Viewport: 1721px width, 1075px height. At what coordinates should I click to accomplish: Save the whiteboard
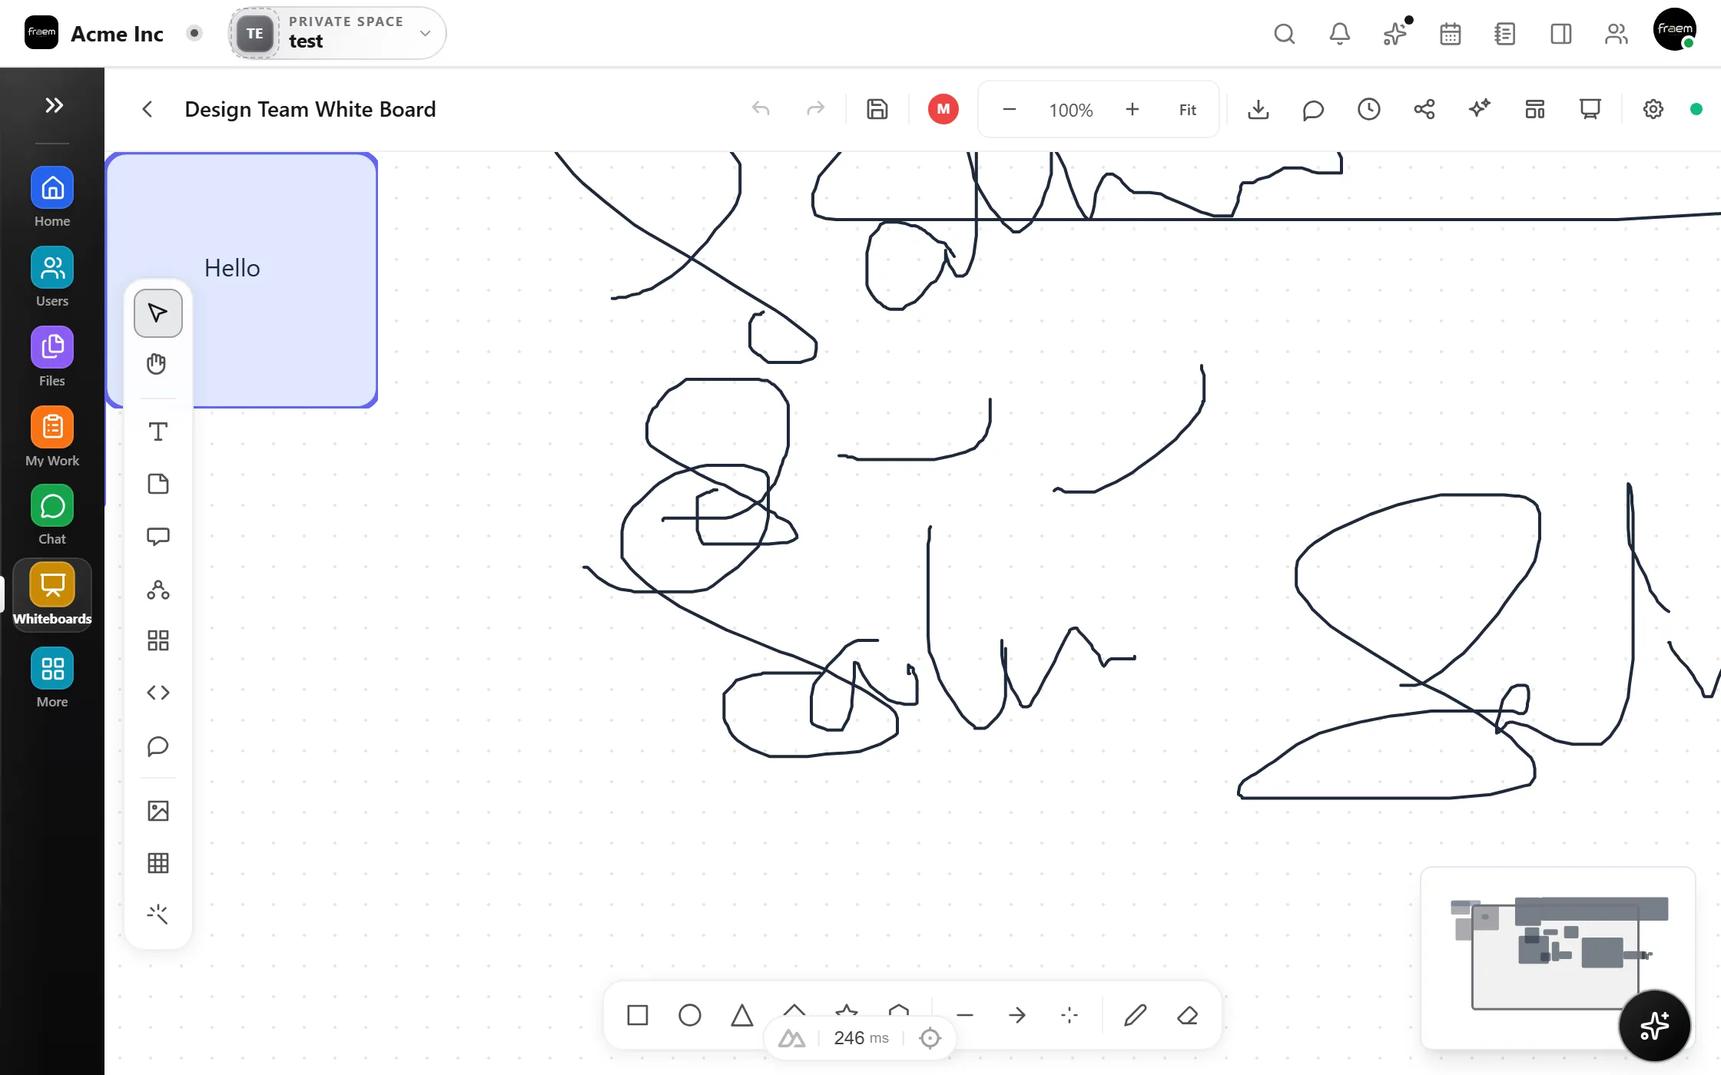[877, 109]
